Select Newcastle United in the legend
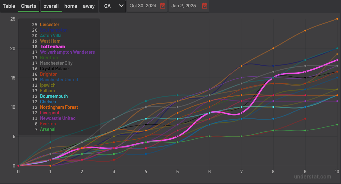 [58, 118]
